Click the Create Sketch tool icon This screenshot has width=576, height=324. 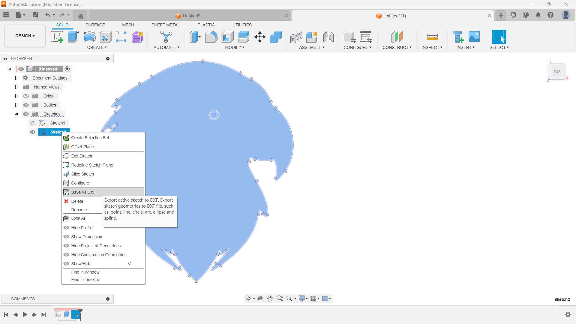coord(57,37)
